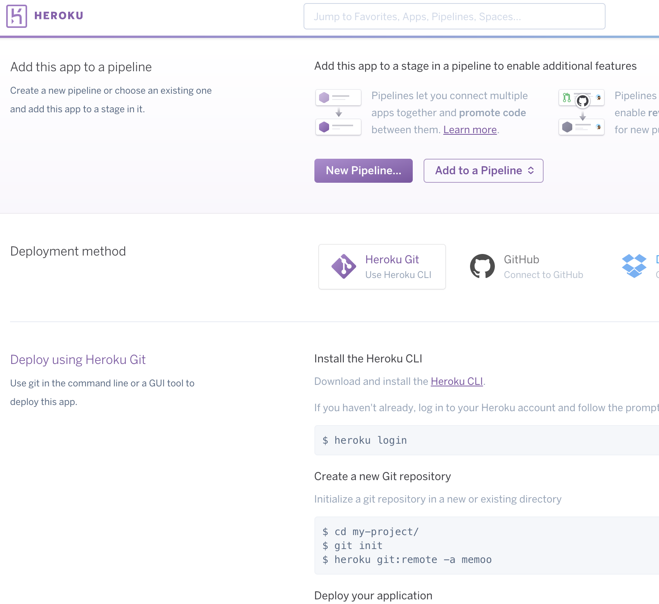Image resolution: width=659 pixels, height=604 pixels.
Task: Click the Dropbox logo icon
Action: pyautogui.click(x=634, y=266)
